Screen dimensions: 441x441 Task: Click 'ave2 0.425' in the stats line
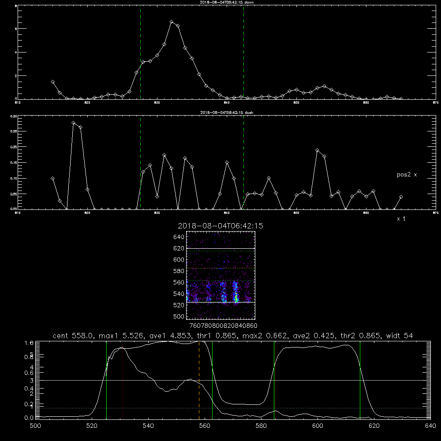[313, 336]
